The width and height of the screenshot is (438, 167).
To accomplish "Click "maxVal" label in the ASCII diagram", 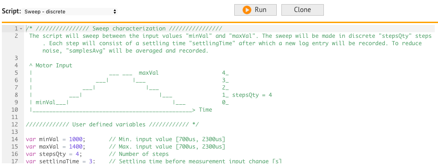I will point(149,73).
